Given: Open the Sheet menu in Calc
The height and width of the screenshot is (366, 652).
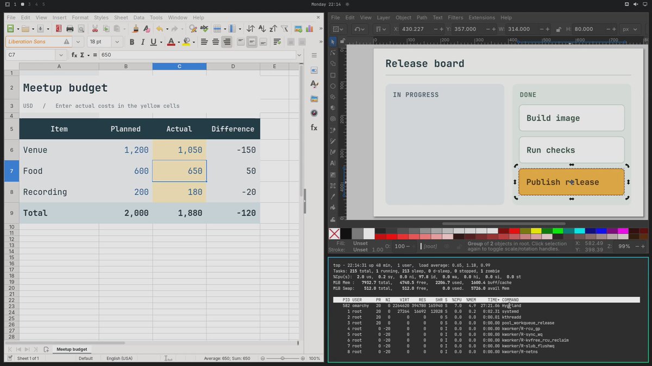Looking at the screenshot, I should (x=121, y=18).
